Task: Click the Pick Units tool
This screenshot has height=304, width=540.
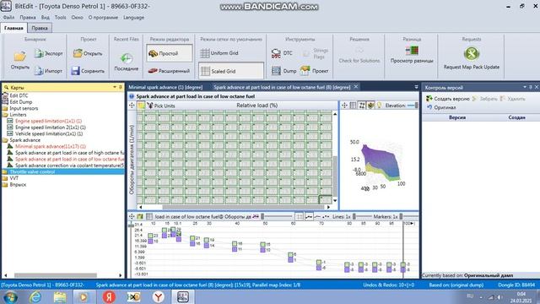Action: click(161, 106)
